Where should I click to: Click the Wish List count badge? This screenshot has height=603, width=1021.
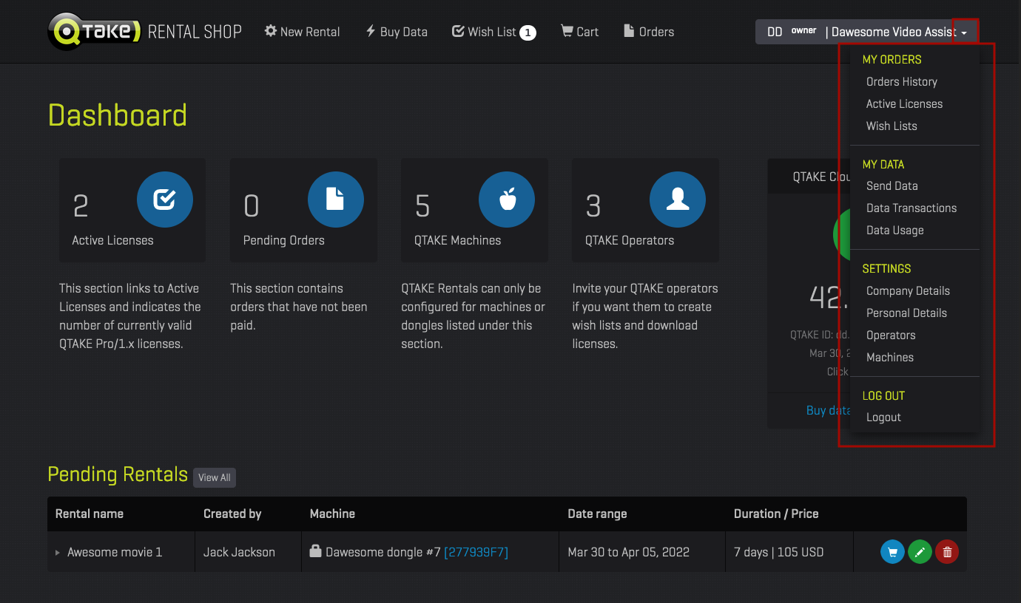coord(528,33)
